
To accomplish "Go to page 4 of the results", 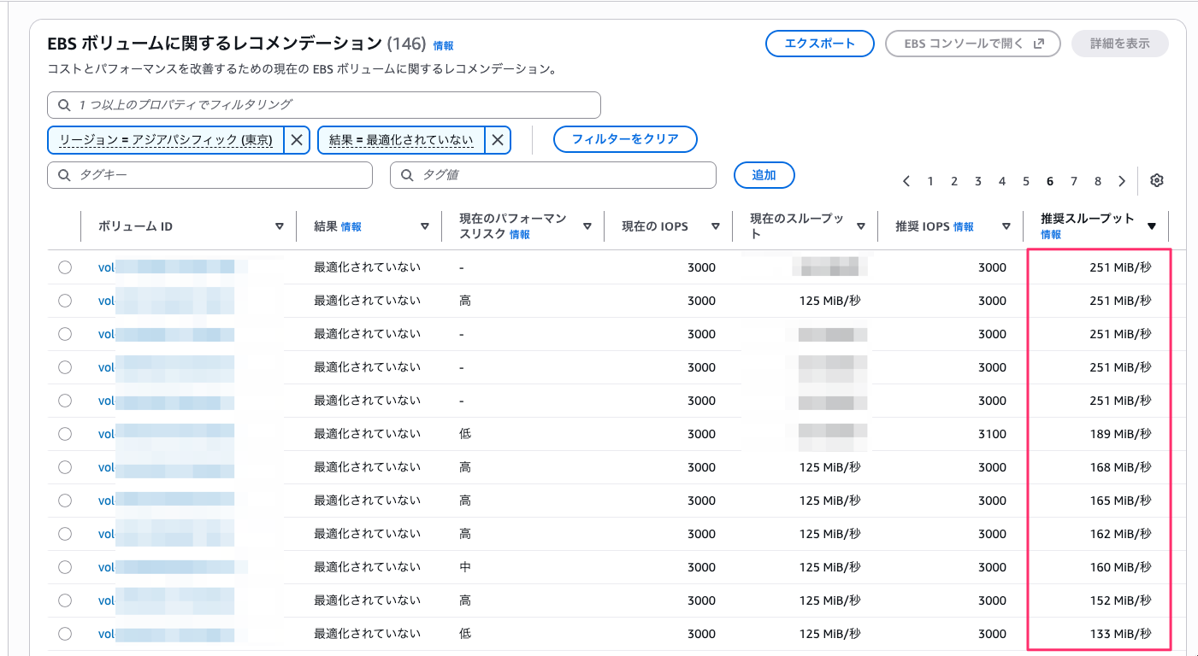I will click(1002, 181).
